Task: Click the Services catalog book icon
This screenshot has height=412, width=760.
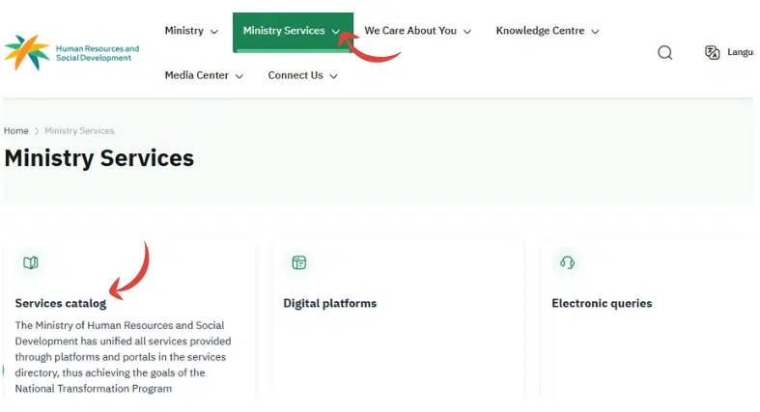Action: pyautogui.click(x=31, y=262)
